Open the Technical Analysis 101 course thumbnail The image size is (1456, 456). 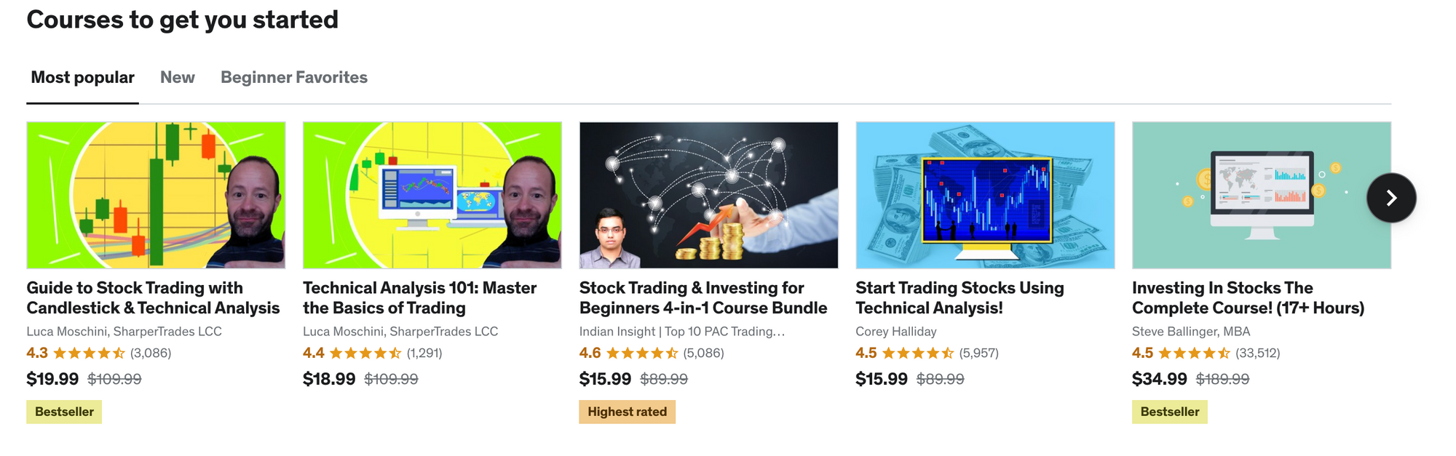pyautogui.click(x=432, y=195)
